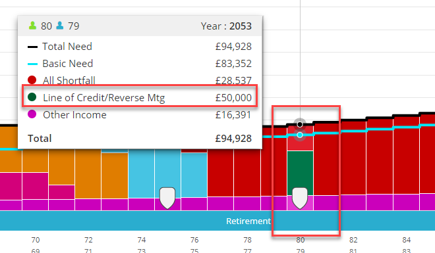Click the age 70 axis label
The image size is (435, 253).
click(36, 240)
